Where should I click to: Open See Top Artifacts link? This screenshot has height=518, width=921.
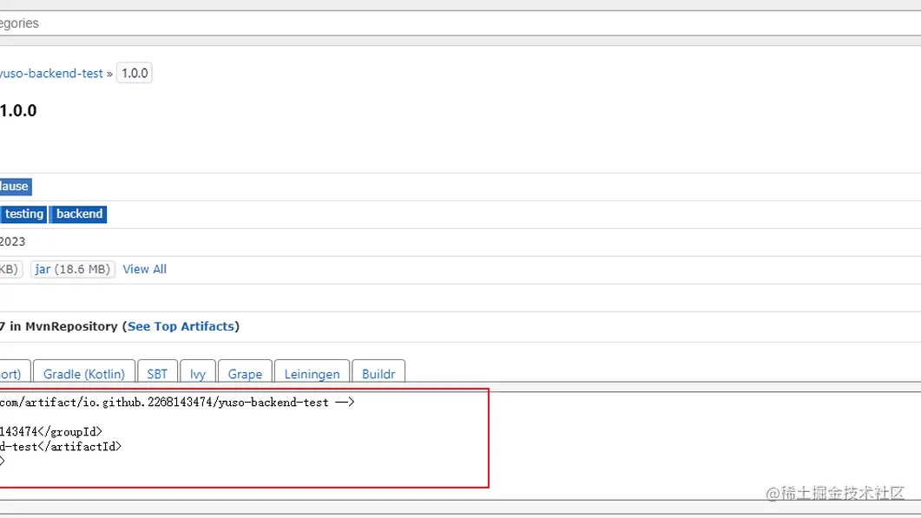(x=181, y=326)
